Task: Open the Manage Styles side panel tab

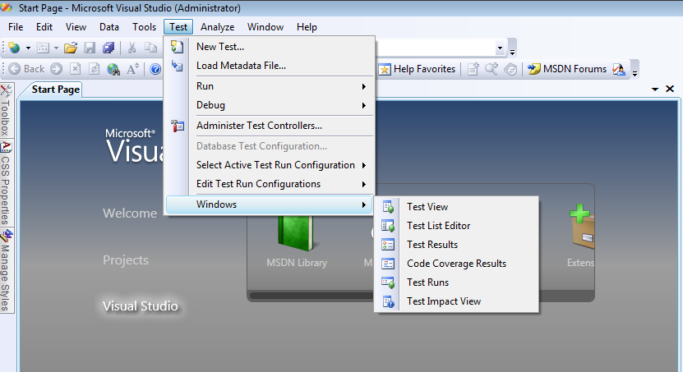Action: 6,270
